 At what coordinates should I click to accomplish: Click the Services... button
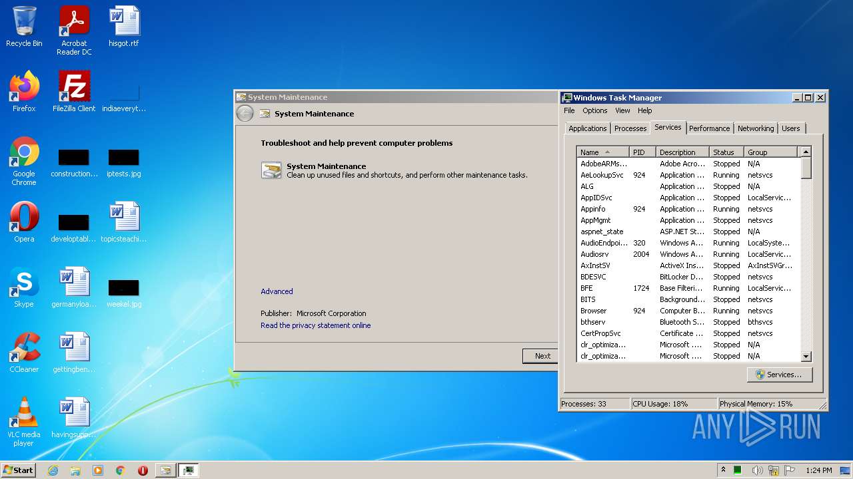coord(779,375)
